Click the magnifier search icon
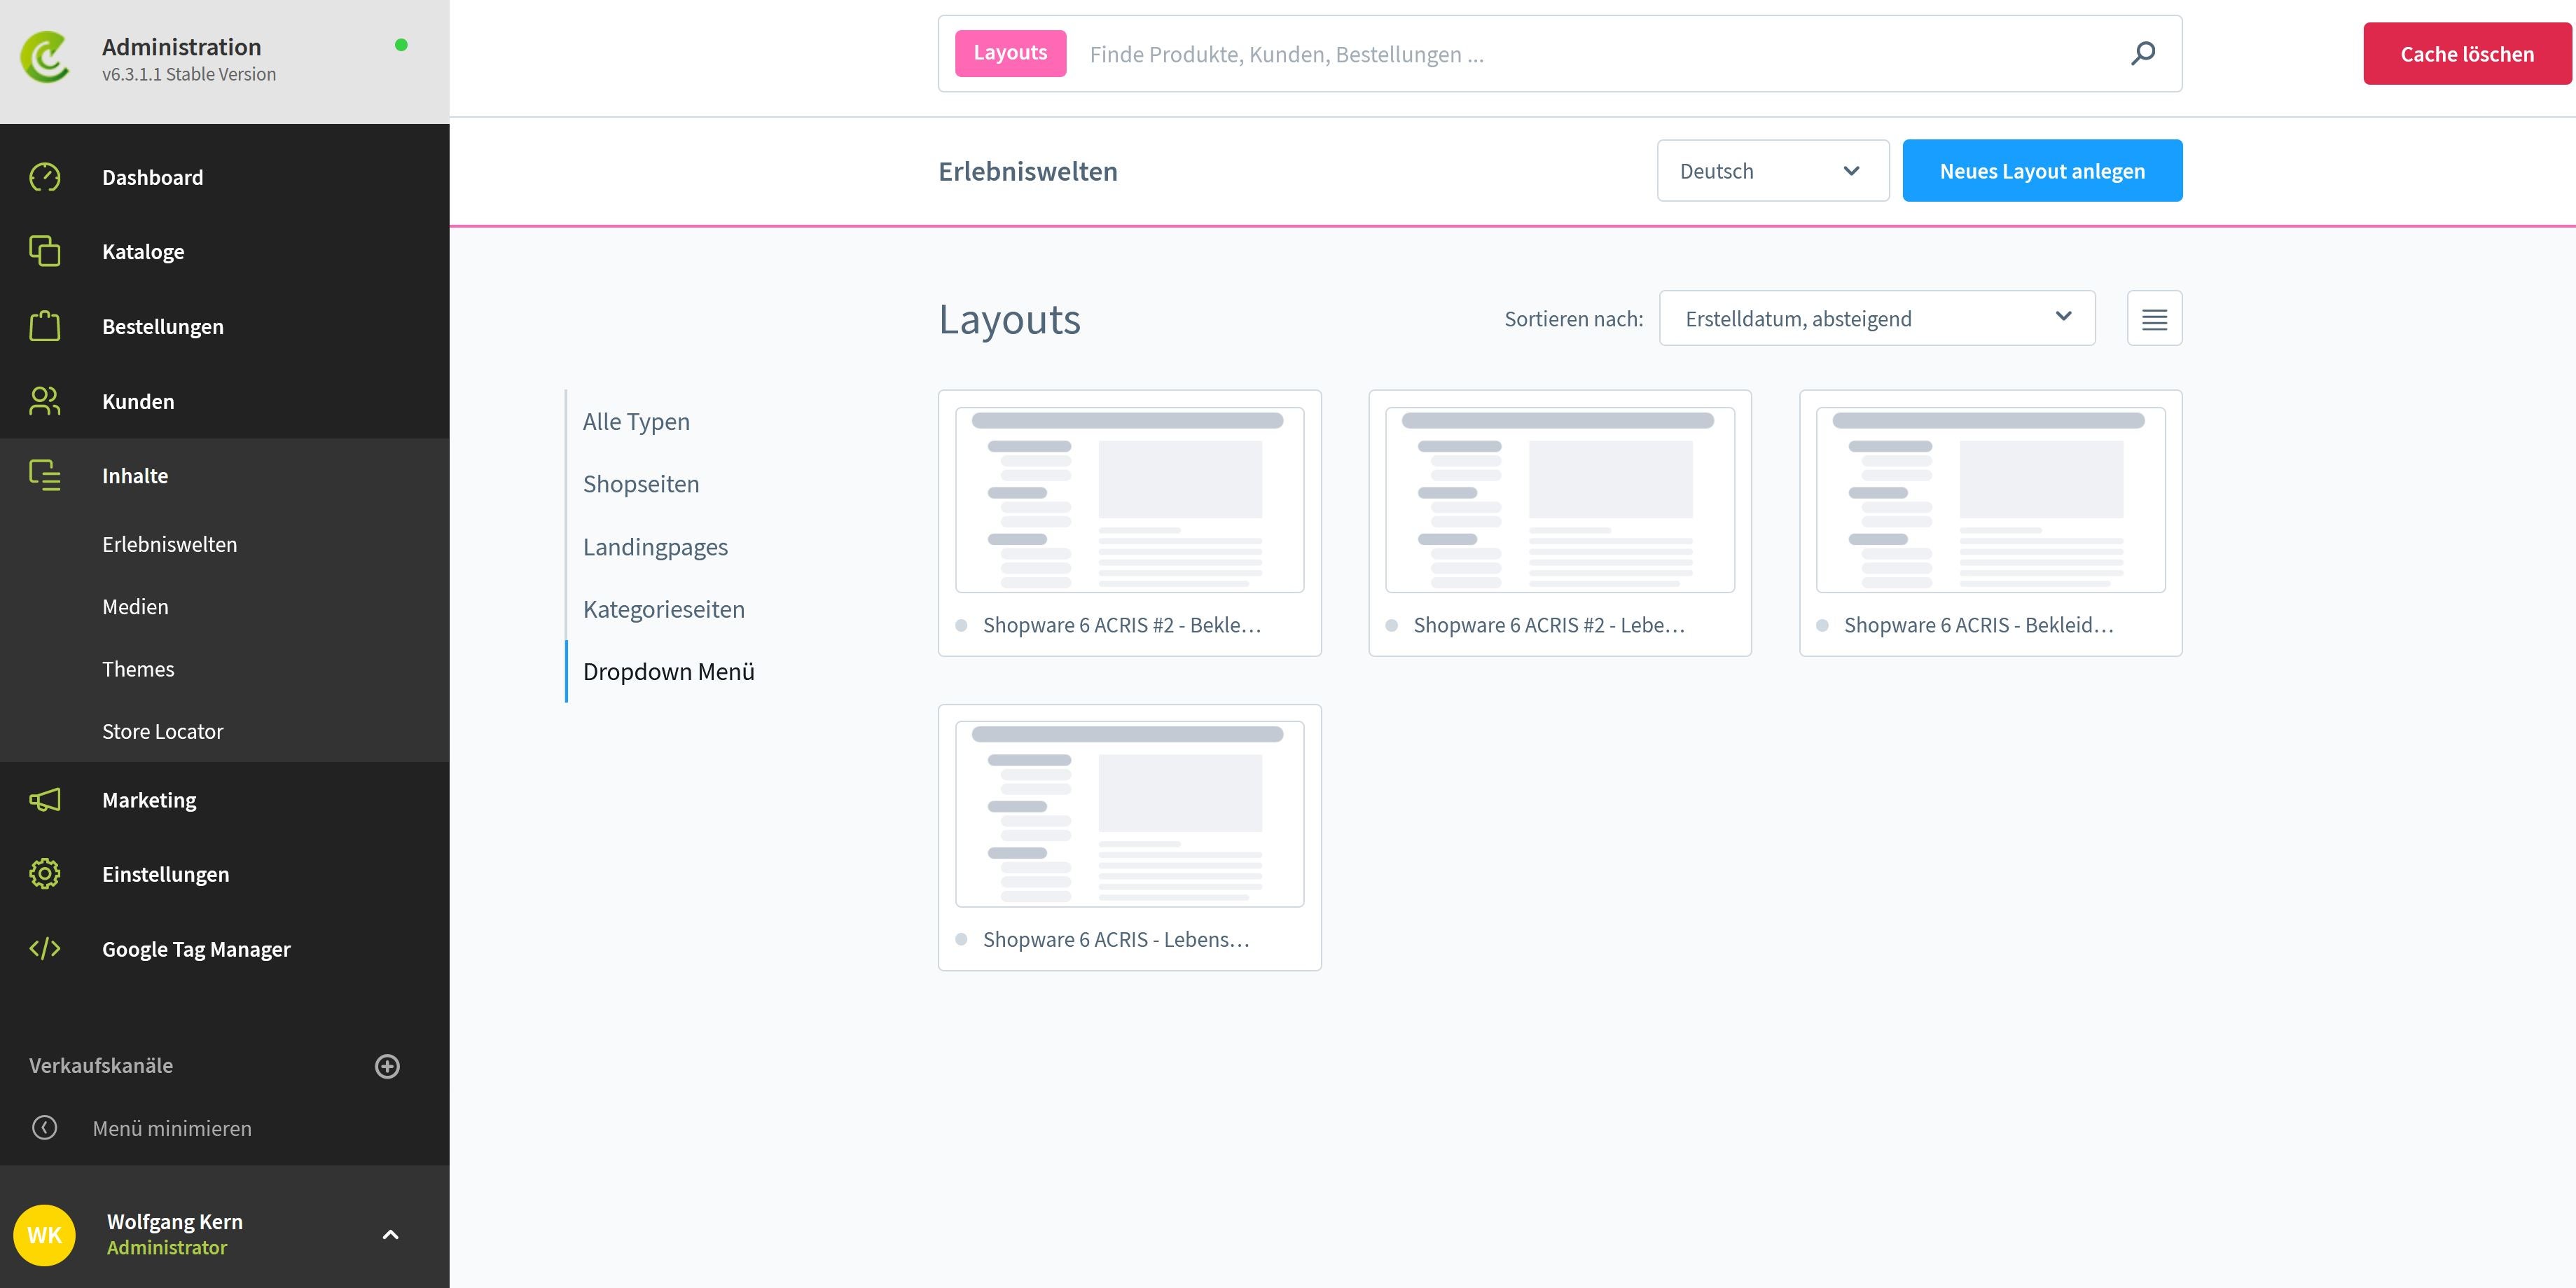 coord(2142,54)
